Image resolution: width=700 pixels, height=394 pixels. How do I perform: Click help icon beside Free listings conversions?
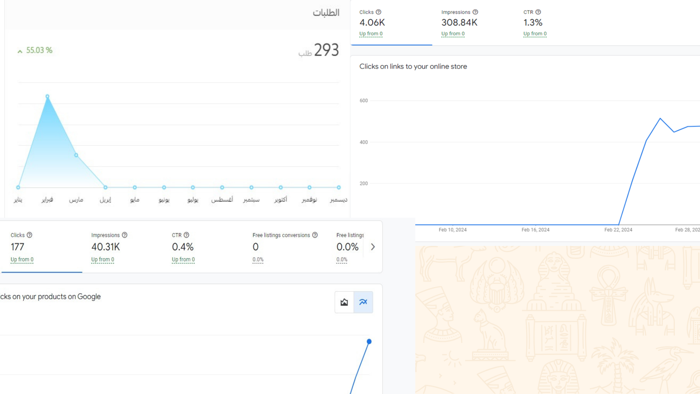(315, 235)
